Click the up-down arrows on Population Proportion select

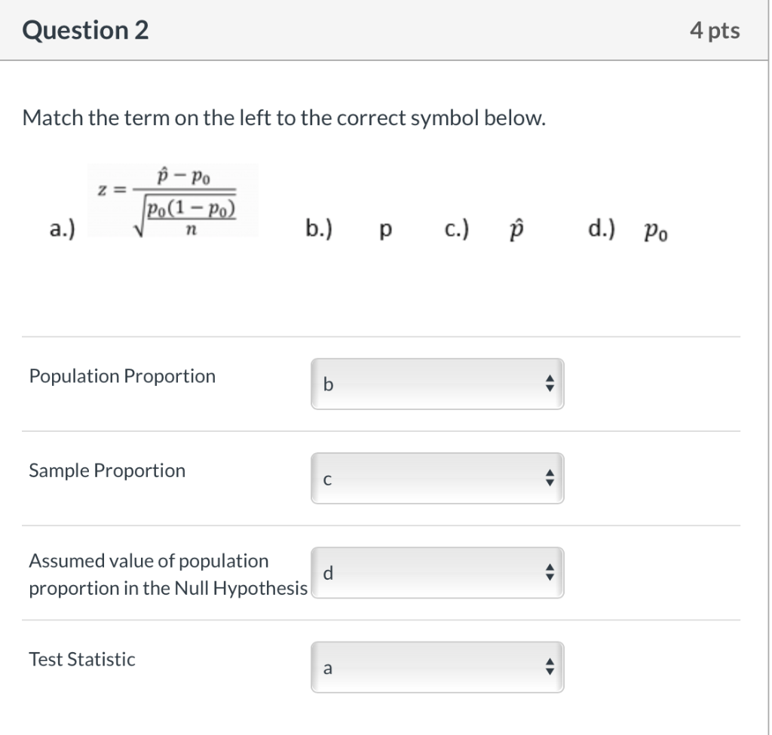coord(550,384)
